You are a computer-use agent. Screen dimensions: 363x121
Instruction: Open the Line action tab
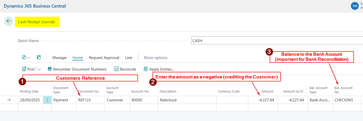tap(129, 58)
